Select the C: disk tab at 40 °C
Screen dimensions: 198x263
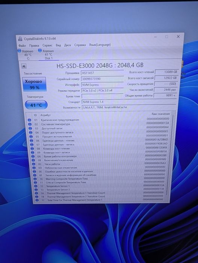pos(26,54)
